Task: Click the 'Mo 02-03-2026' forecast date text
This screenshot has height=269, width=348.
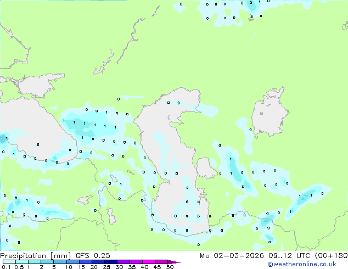Action: (232, 256)
